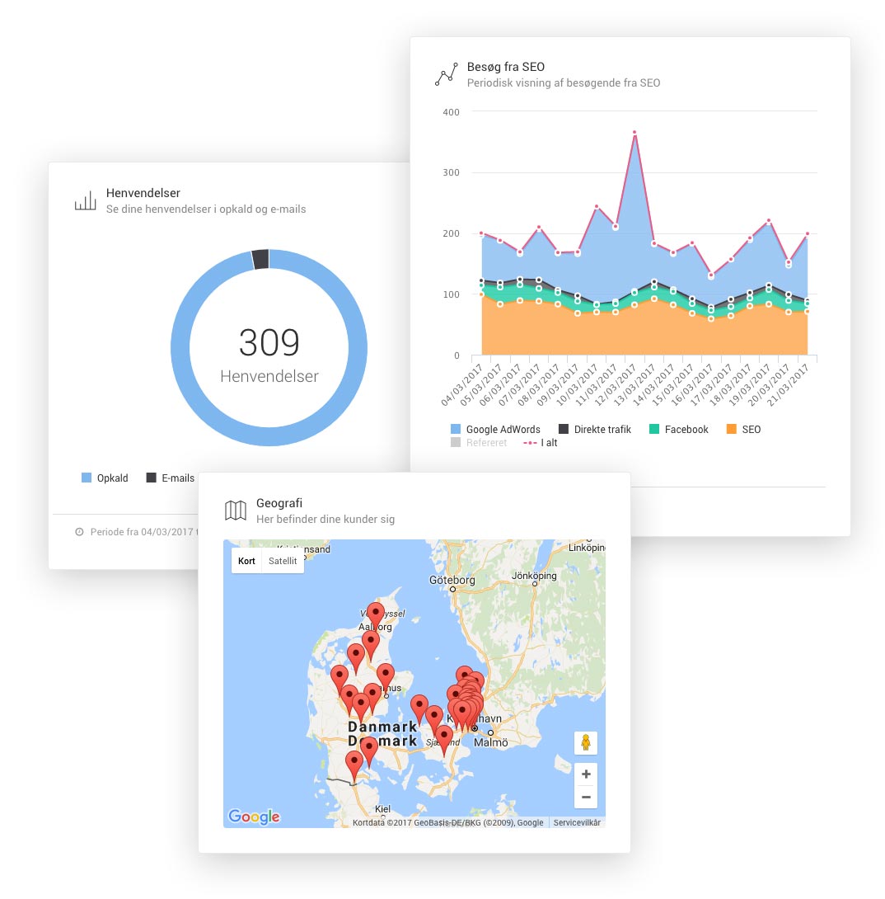Click the clock icon next to Periode fra

(x=79, y=532)
